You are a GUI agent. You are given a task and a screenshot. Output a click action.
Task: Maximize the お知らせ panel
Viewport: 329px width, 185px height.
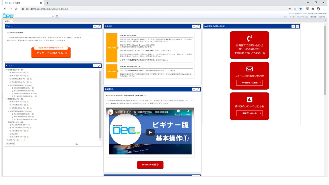coord(198,26)
